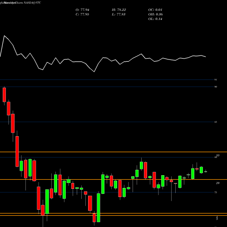Click the last small candlestick at chart's right end
227x227 pixels.
206,172
